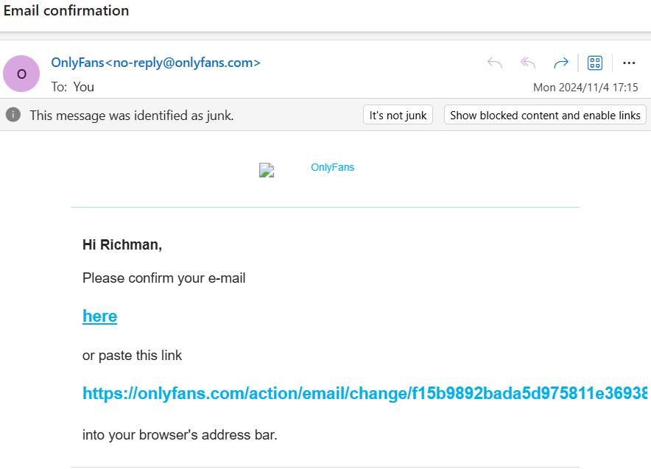Click the "Hi Richman," greeting text
This screenshot has width=651, height=469.
tap(122, 244)
